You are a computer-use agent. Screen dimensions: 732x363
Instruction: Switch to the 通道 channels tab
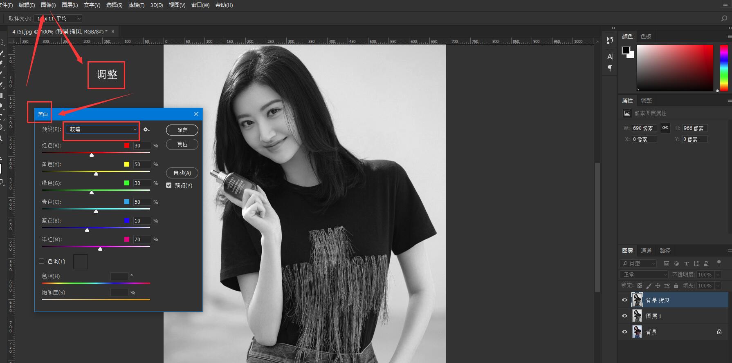tap(646, 251)
